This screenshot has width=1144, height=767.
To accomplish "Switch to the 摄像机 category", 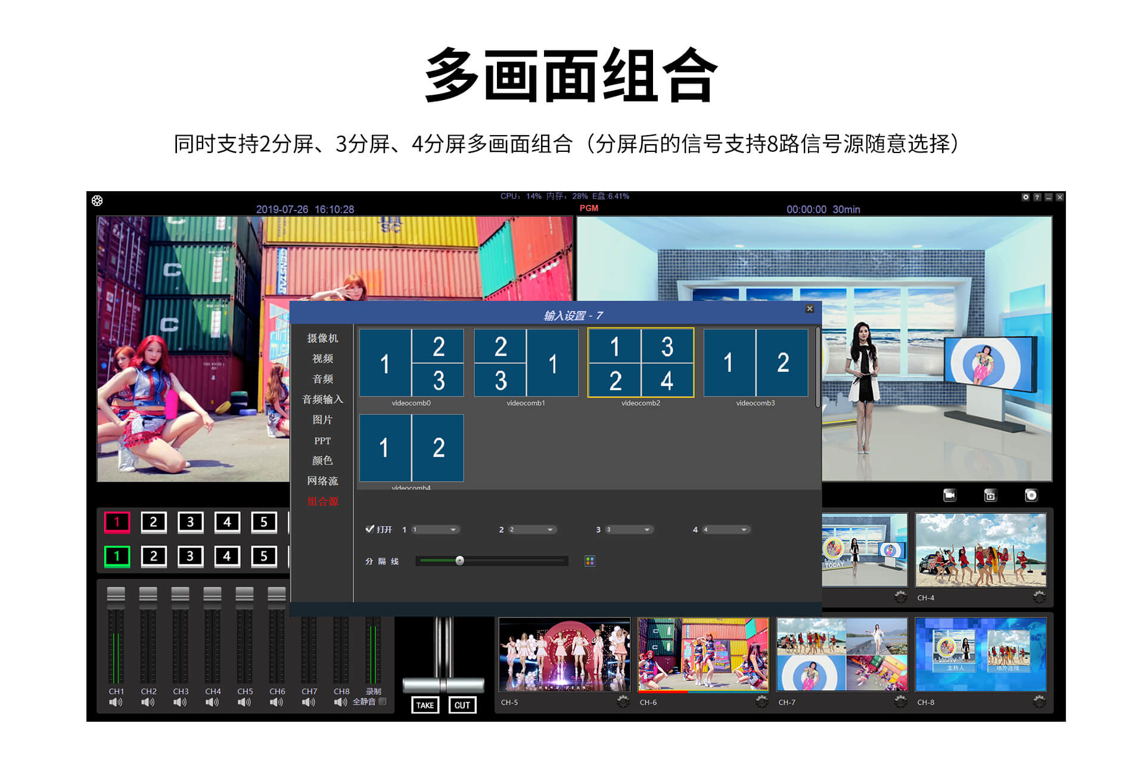I will [322, 338].
